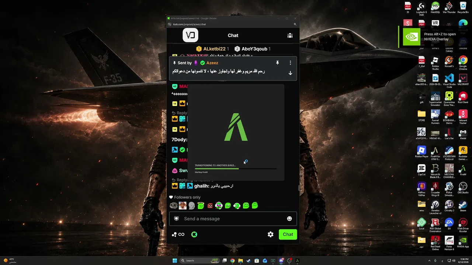Click the ghalih username in chat
Viewport: 472px width, 265px height.
(201, 186)
